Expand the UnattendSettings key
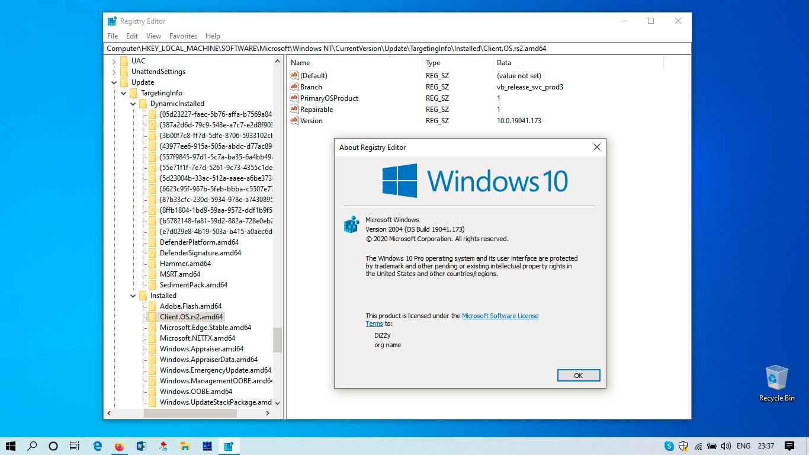Screen dimensions: 809x455 (x=114, y=72)
